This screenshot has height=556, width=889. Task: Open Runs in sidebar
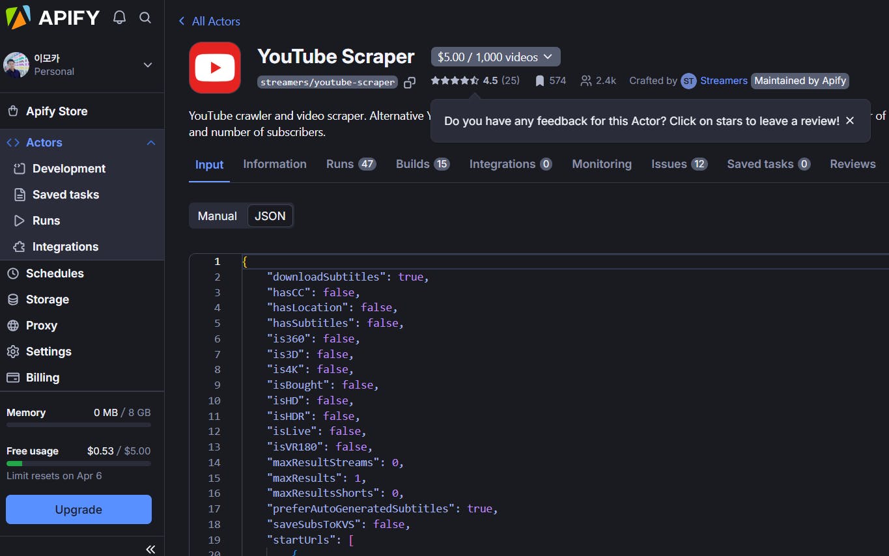click(46, 221)
